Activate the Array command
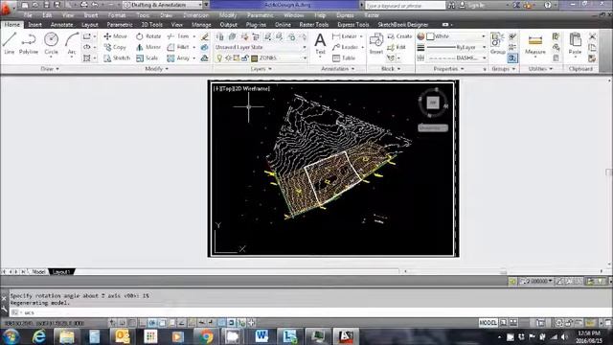613x345 pixels. tap(178, 57)
